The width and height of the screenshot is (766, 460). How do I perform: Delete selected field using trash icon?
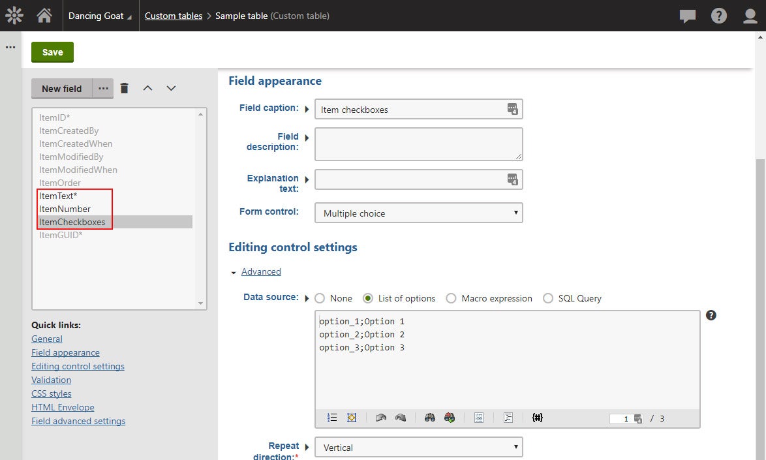[125, 88]
